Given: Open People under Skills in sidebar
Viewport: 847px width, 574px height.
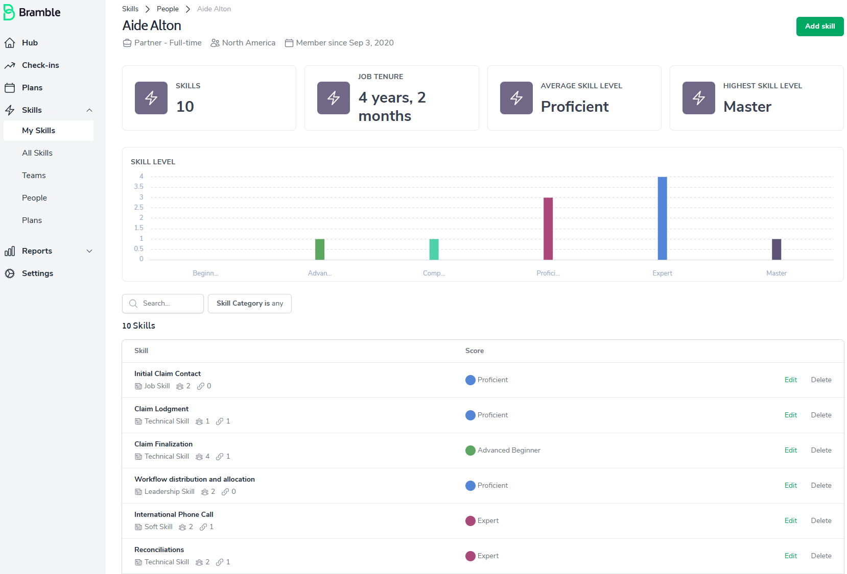Looking at the screenshot, I should click(34, 198).
